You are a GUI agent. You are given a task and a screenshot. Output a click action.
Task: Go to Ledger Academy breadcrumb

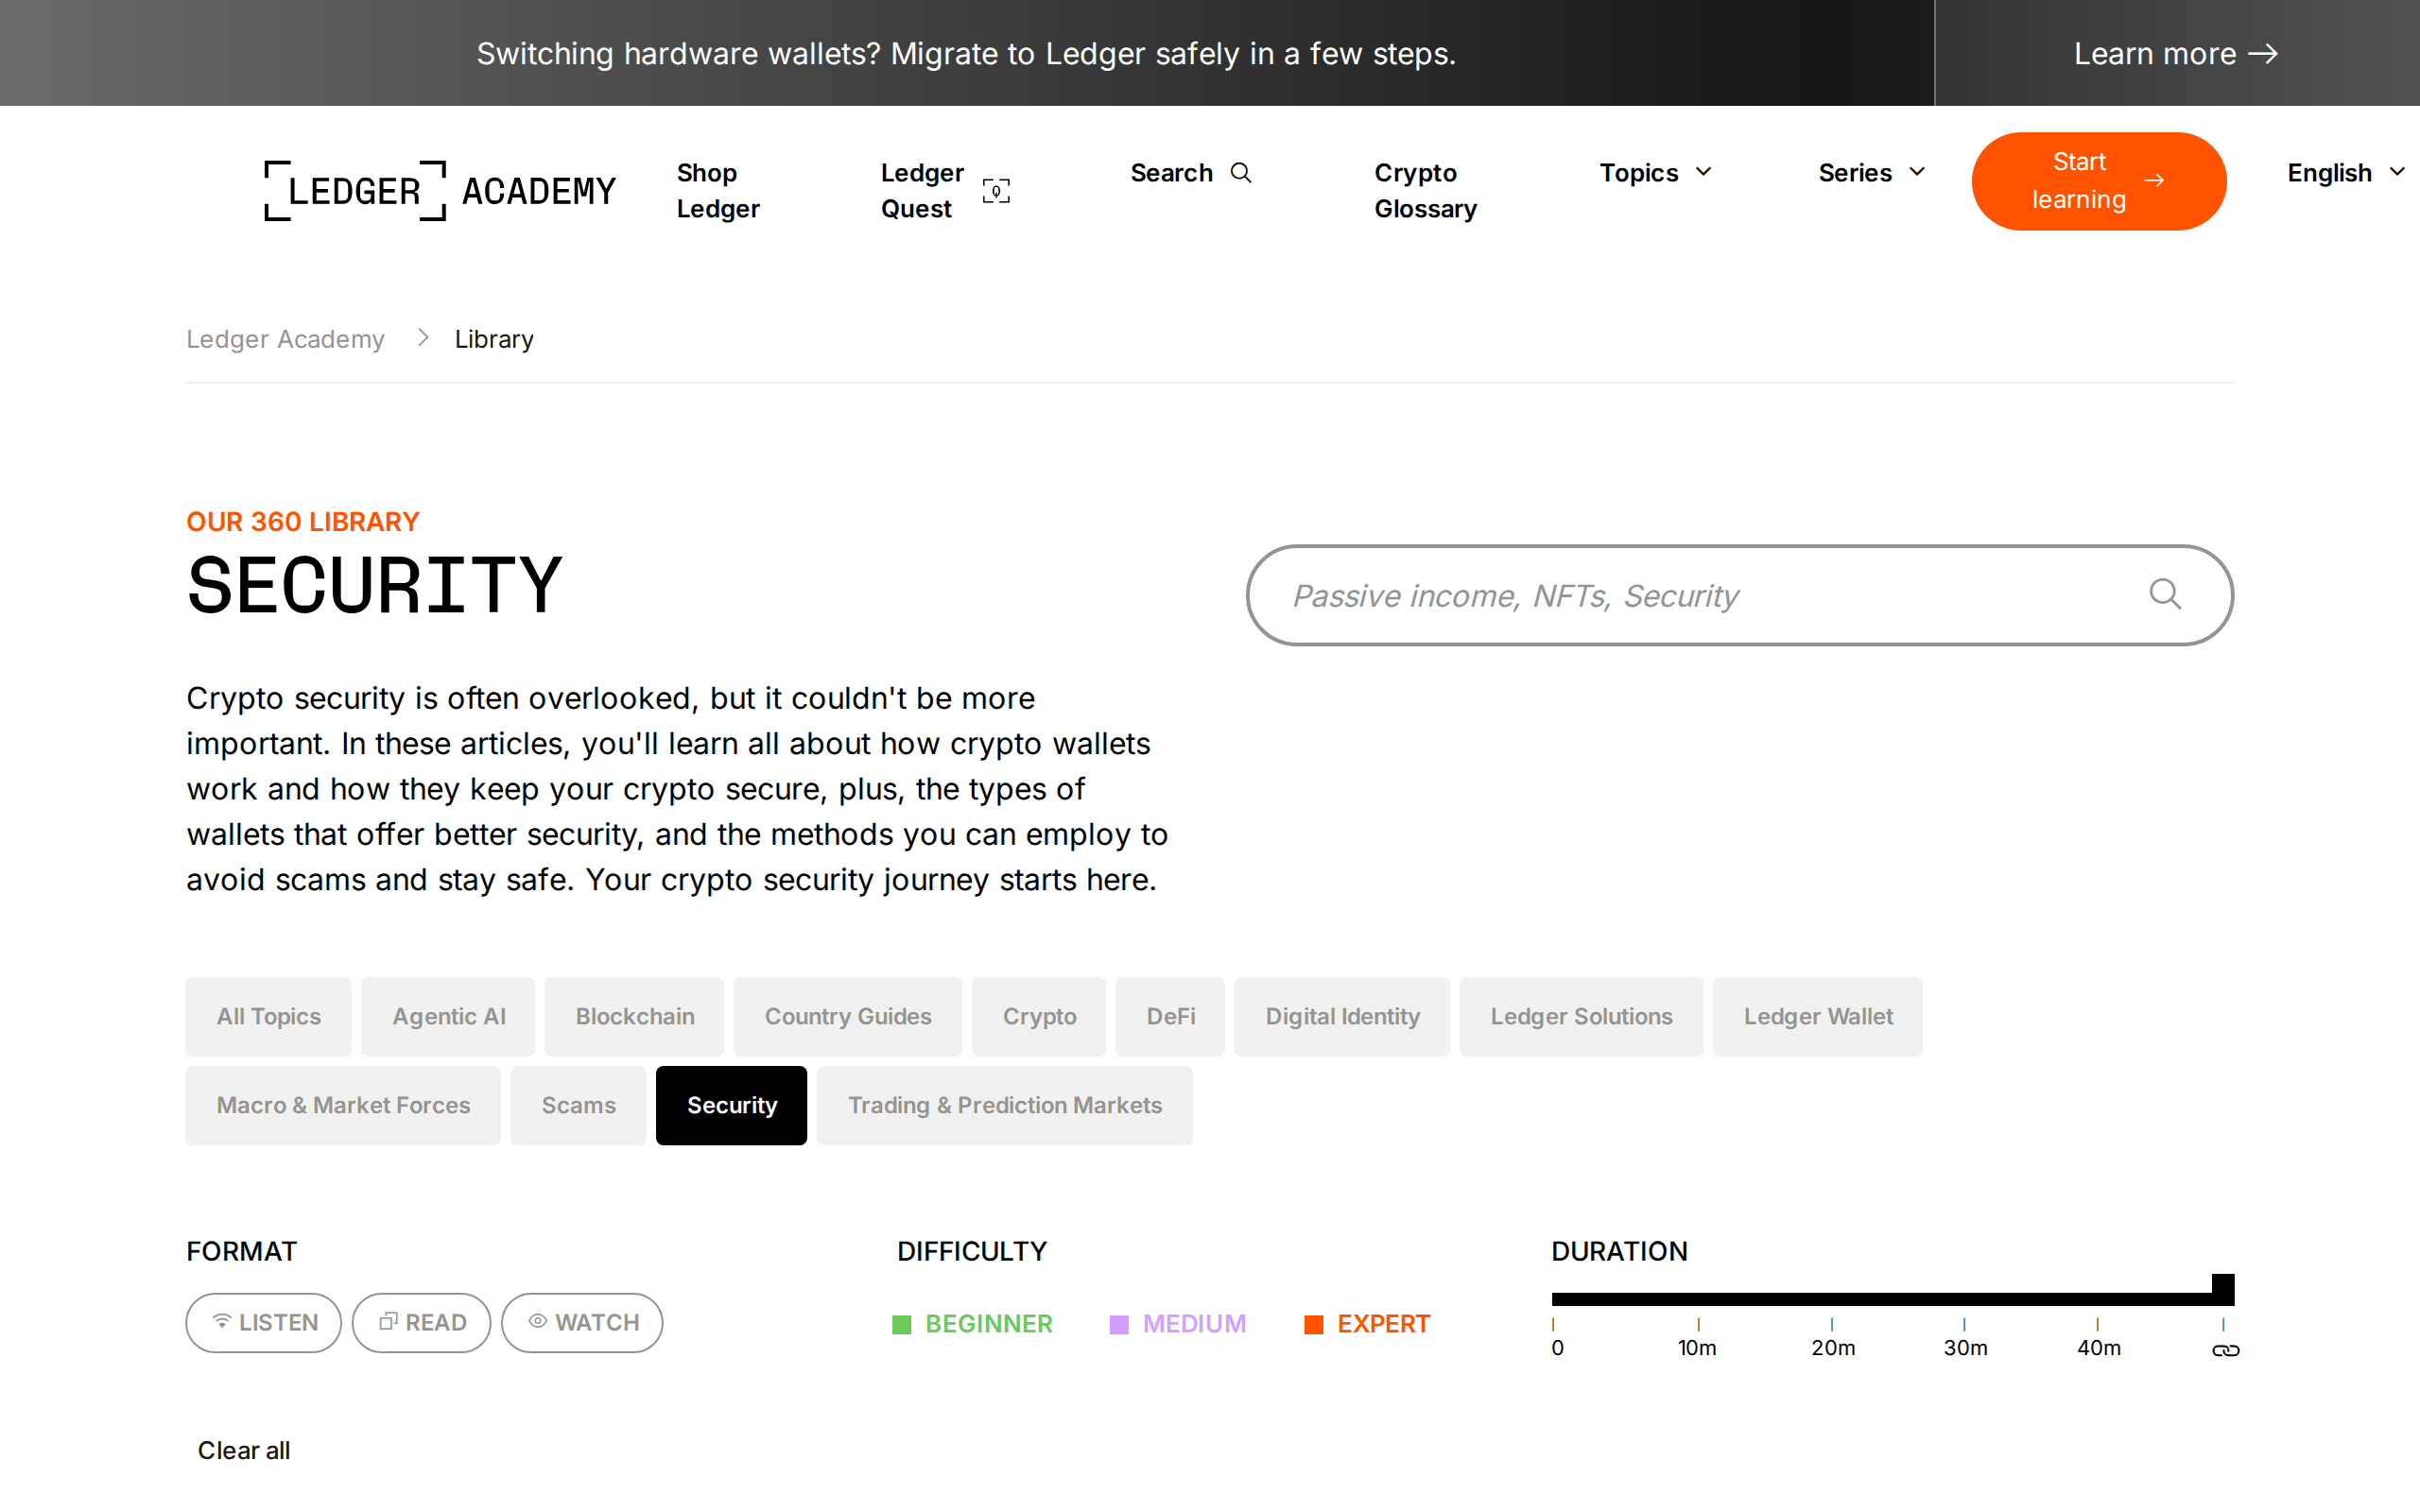[285, 339]
